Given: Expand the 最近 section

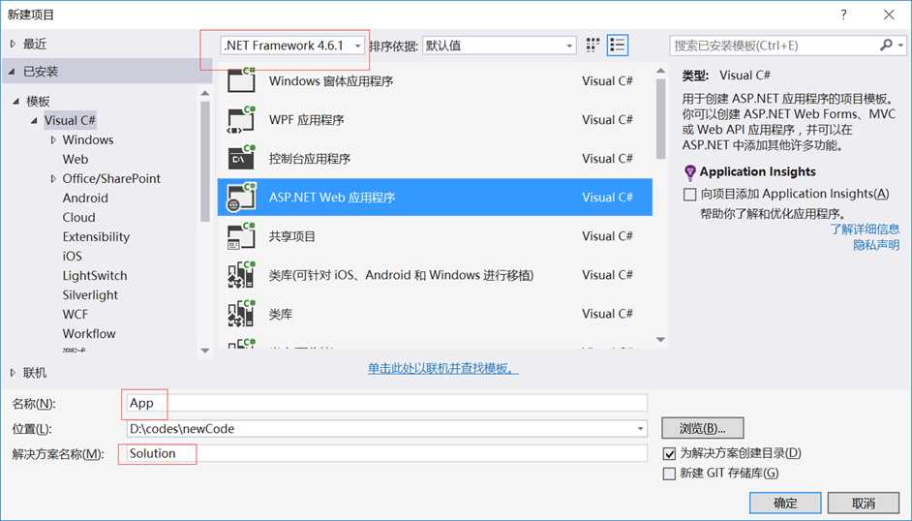Looking at the screenshot, I should click(x=13, y=44).
